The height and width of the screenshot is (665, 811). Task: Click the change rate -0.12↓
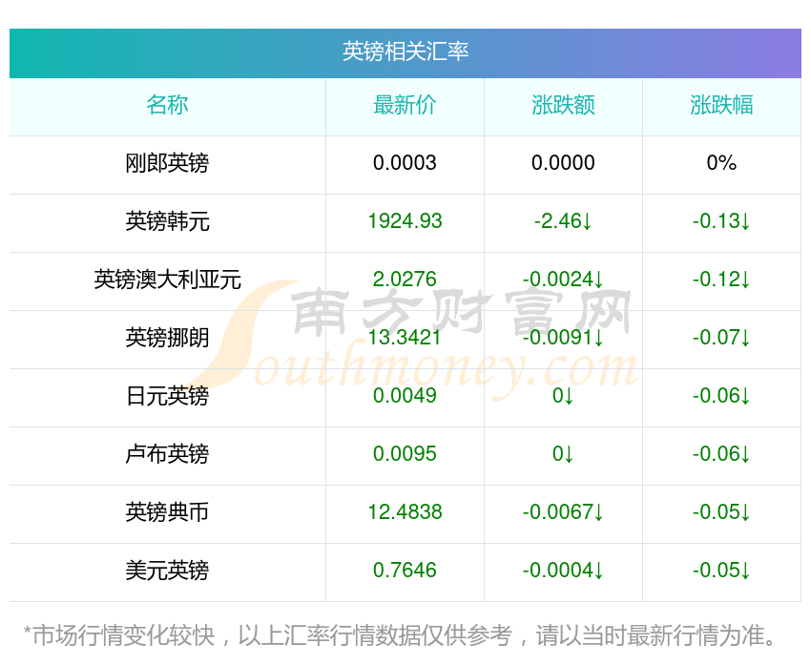point(721,280)
